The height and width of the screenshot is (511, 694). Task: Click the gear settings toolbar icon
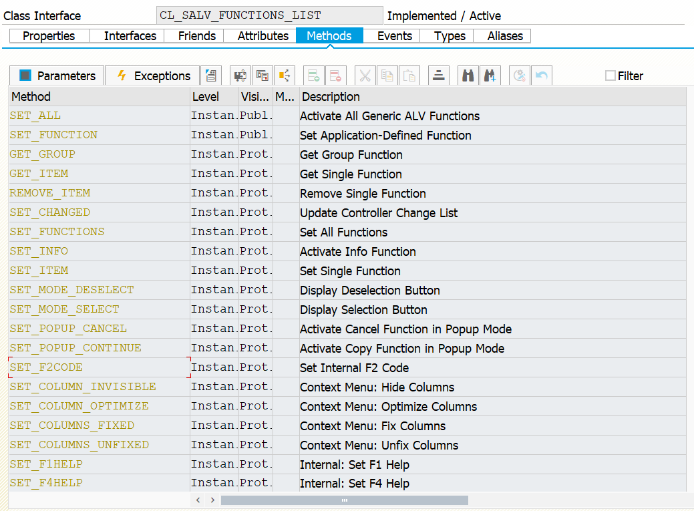(519, 75)
